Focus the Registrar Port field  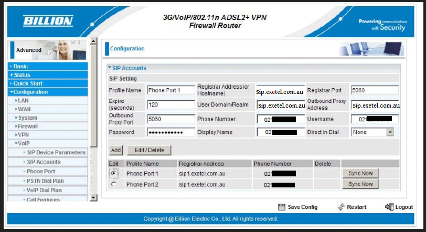point(375,90)
